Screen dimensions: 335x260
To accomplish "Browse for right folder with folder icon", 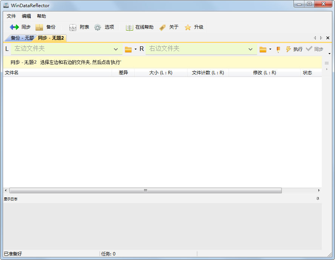I will pos(263,49).
